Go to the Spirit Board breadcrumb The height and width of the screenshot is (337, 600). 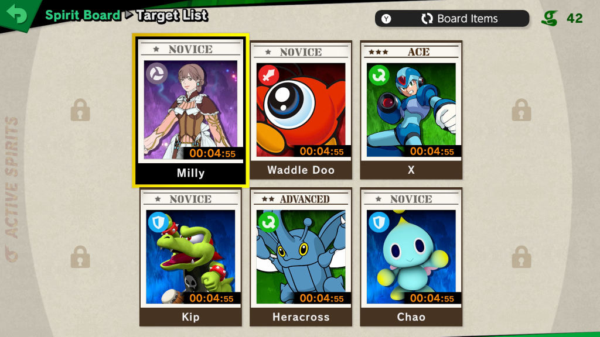coord(83,15)
